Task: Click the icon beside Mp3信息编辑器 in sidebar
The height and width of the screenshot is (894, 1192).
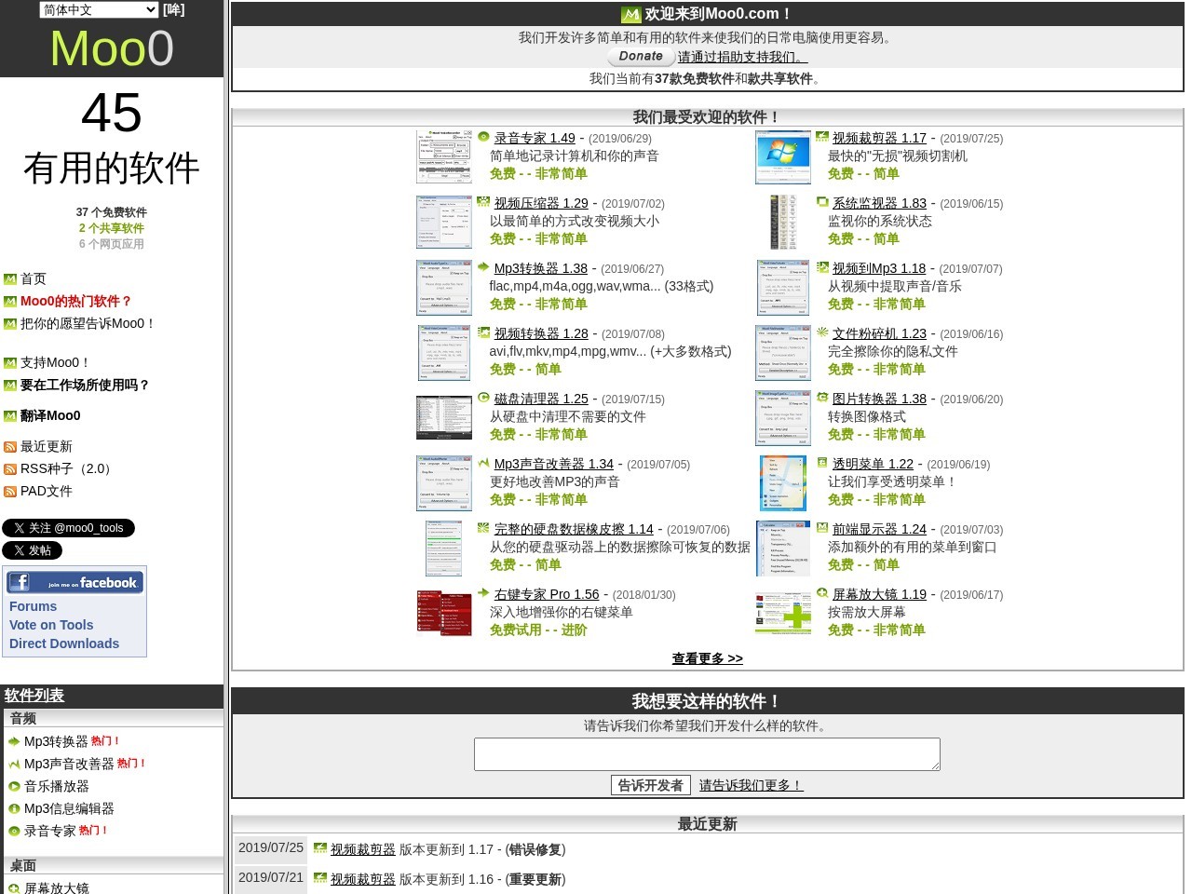Action: pyautogui.click(x=14, y=808)
